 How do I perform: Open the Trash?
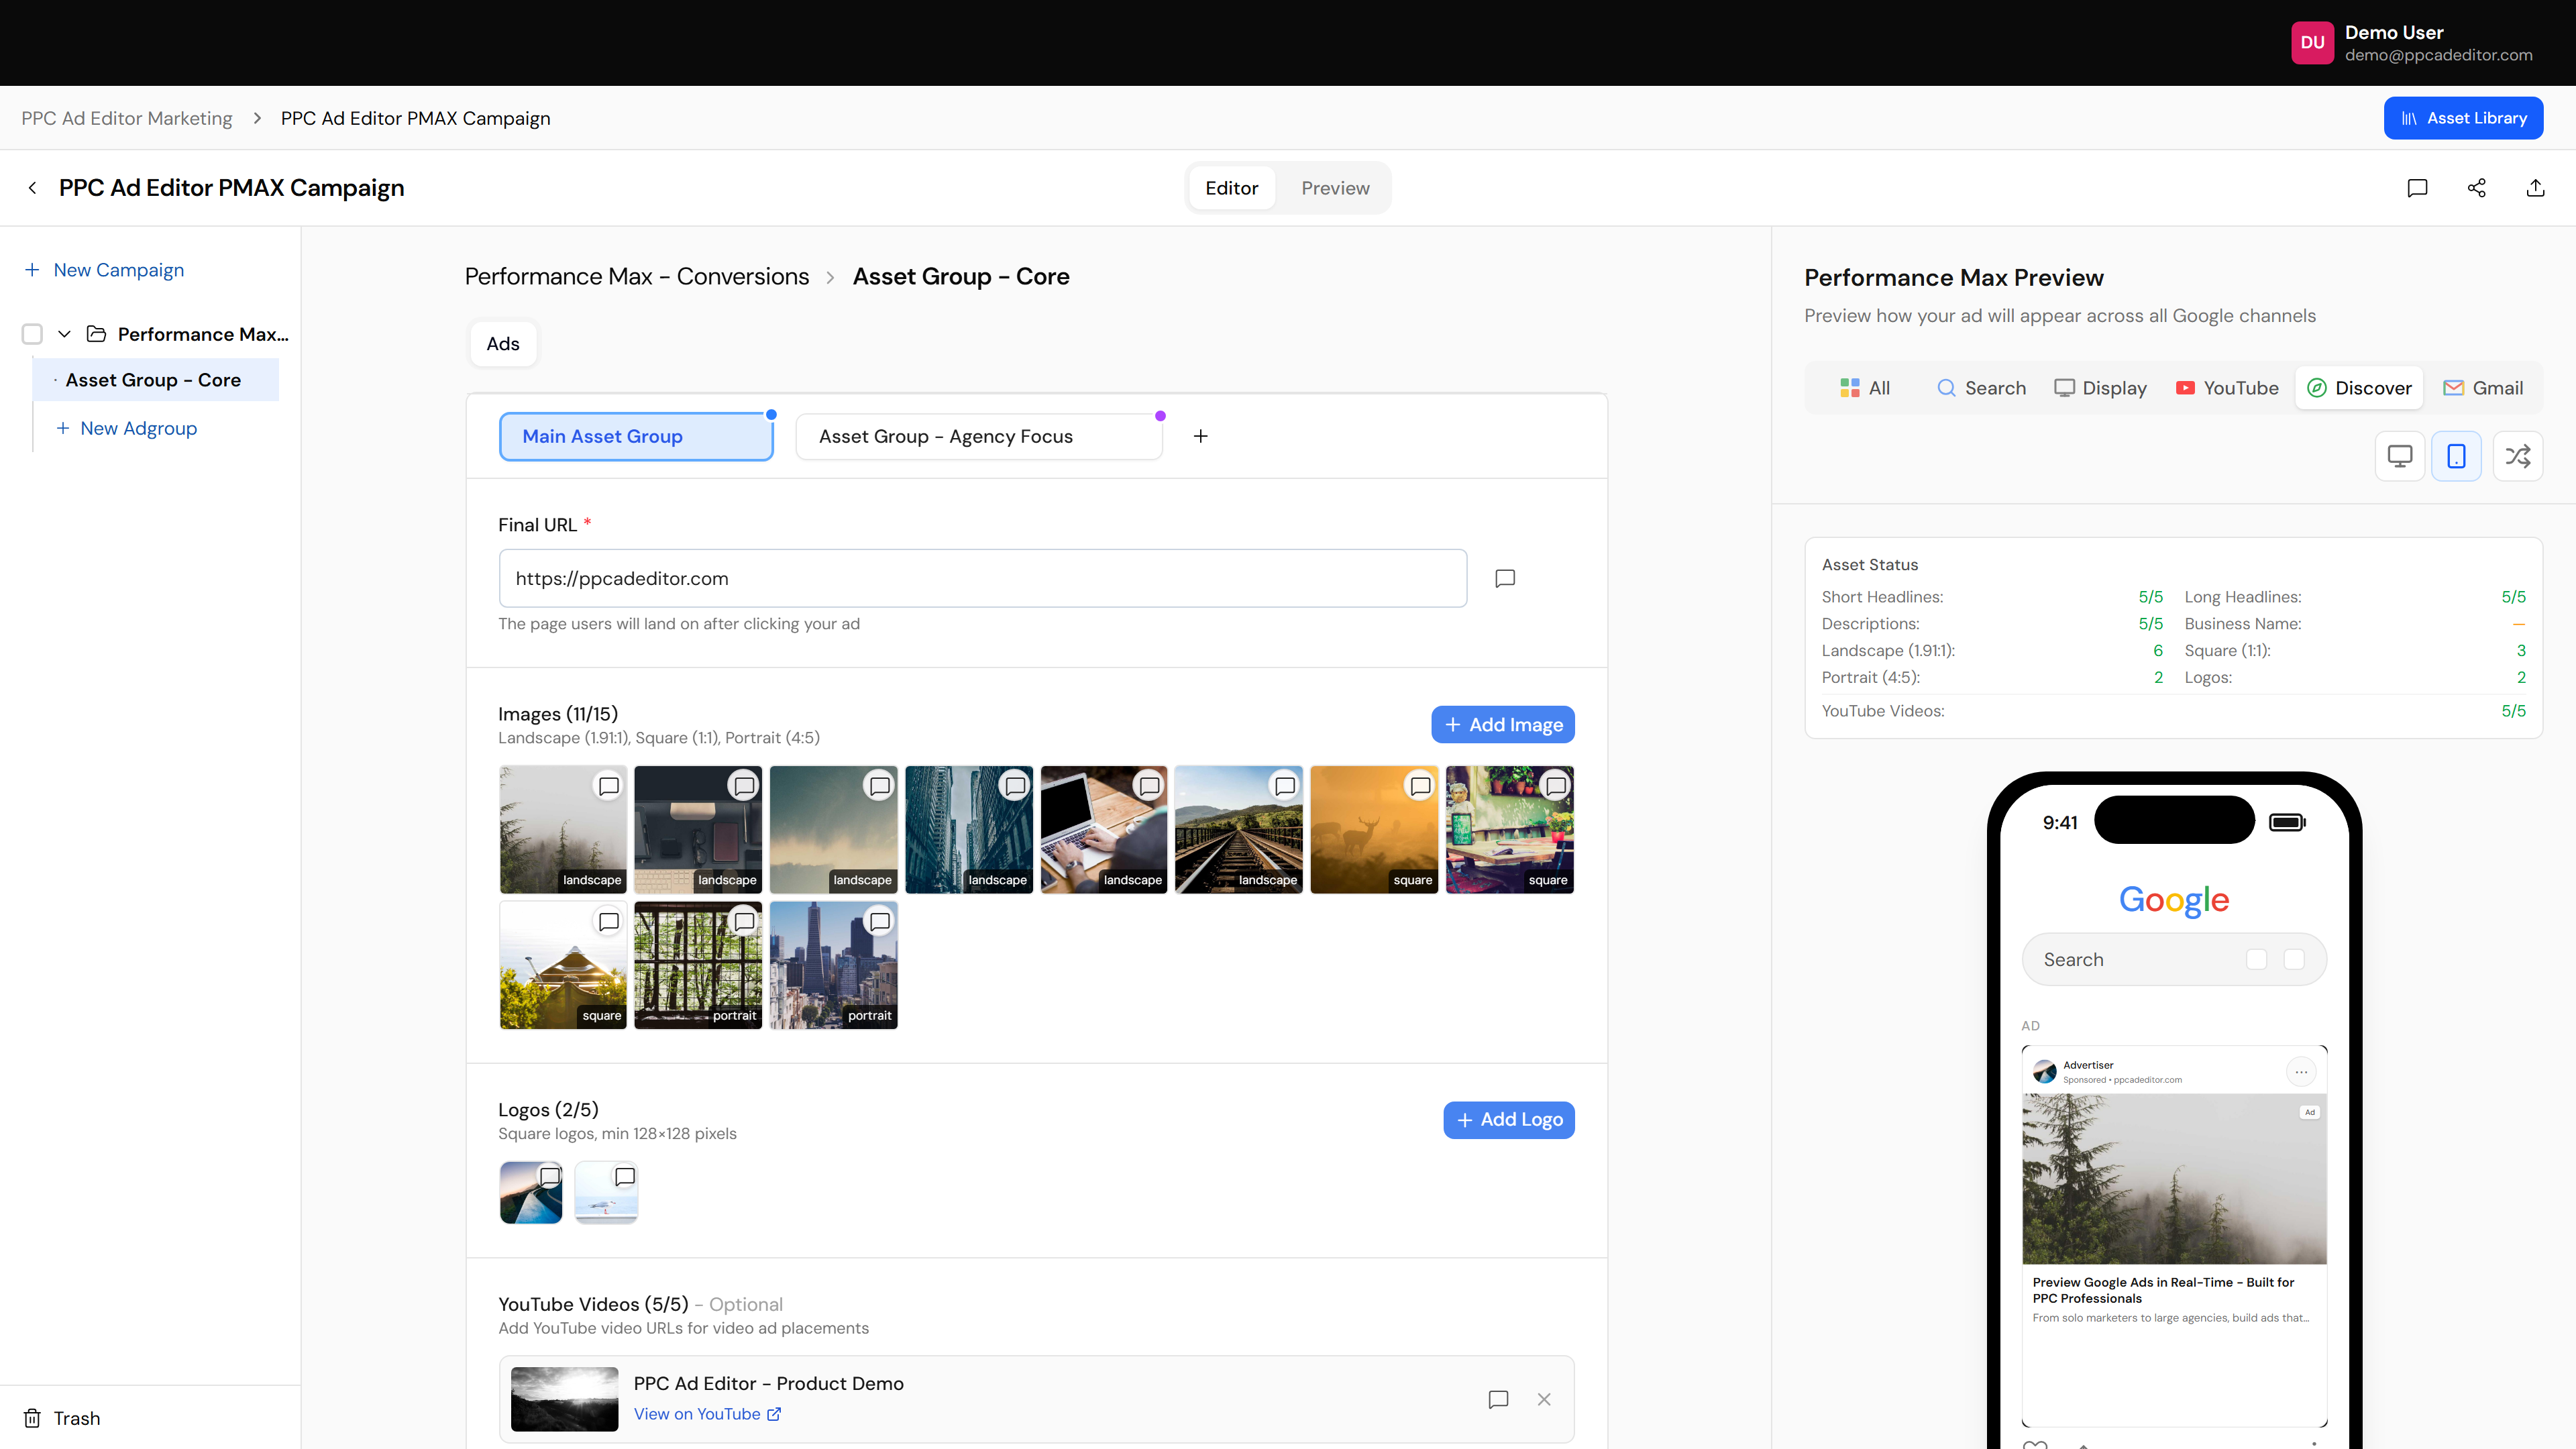point(62,1418)
